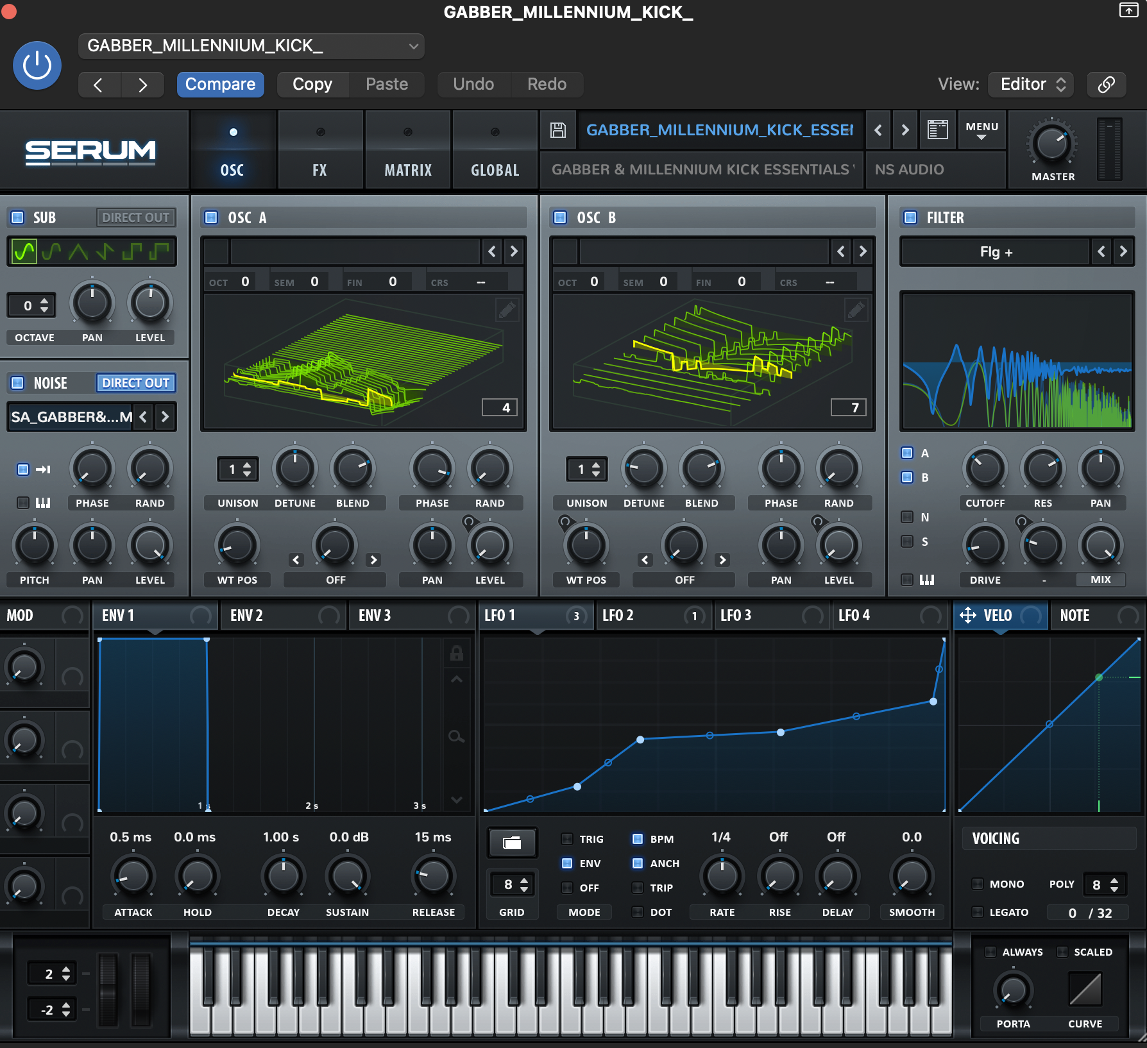1147x1048 pixels.
Task: Toggle LFO TRIG mode checkbox
Action: [567, 839]
